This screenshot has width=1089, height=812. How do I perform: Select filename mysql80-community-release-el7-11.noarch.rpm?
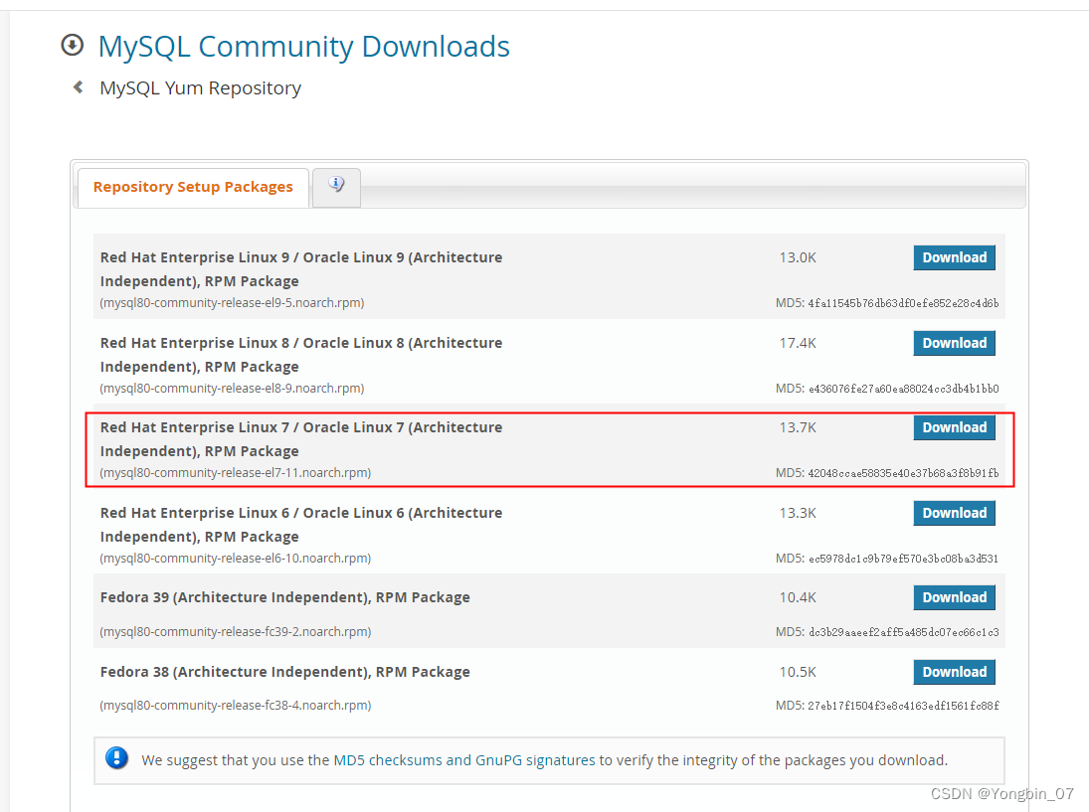[236, 473]
